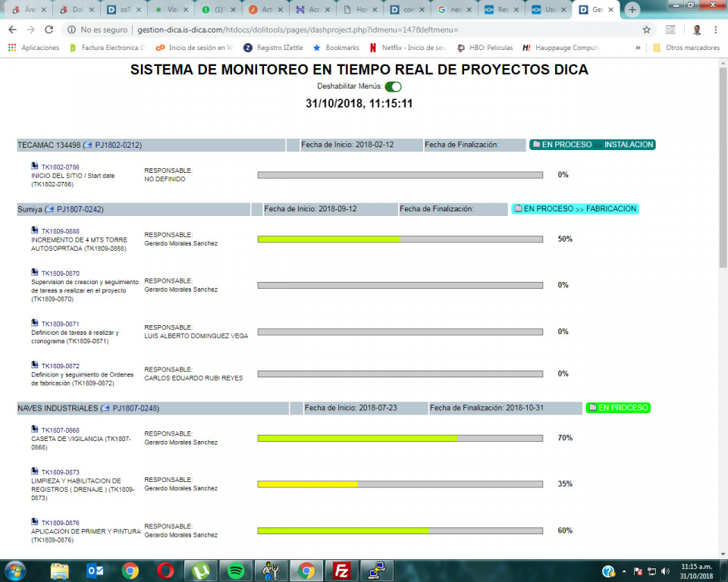Open Netflix - Inicio de sesión bookmark
Image resolution: width=728 pixels, height=582 pixels.
click(x=408, y=48)
